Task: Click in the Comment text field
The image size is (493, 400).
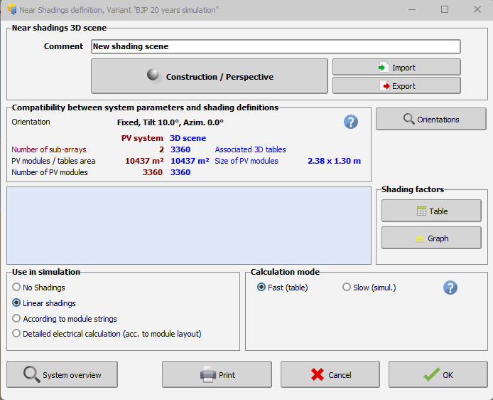Action: coord(276,47)
